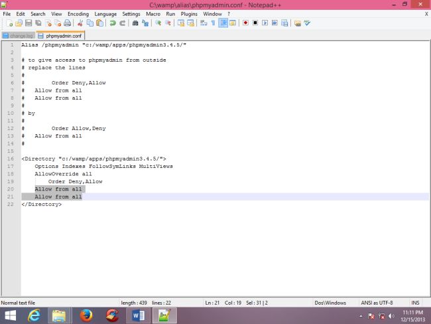Switch to the change.log tab
The image size is (431, 324).
point(19,36)
